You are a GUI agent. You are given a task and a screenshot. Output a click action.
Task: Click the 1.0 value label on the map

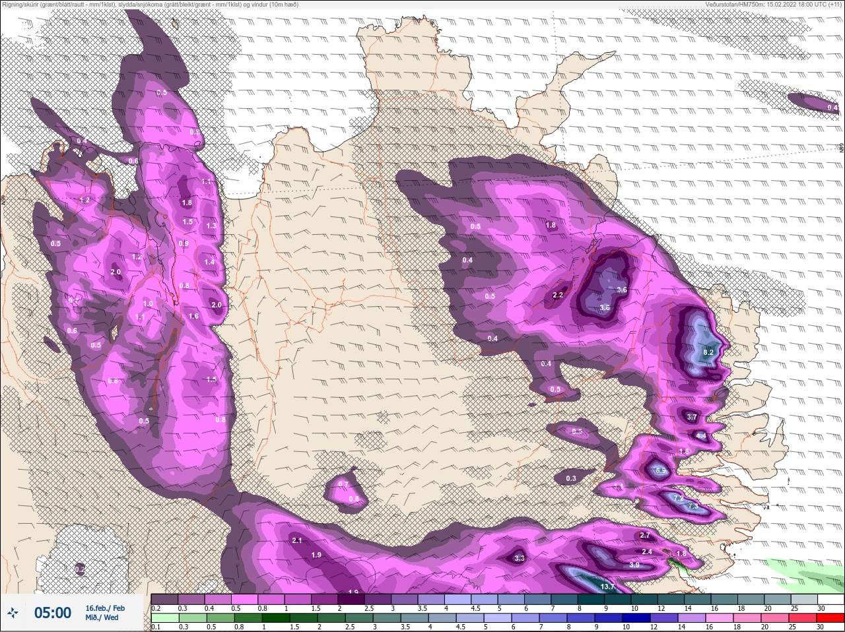[148, 303]
